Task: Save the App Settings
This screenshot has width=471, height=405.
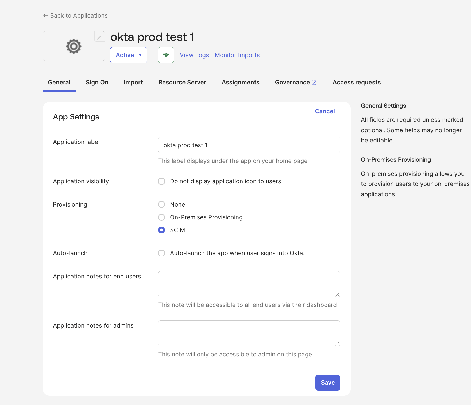Action: pos(328,383)
